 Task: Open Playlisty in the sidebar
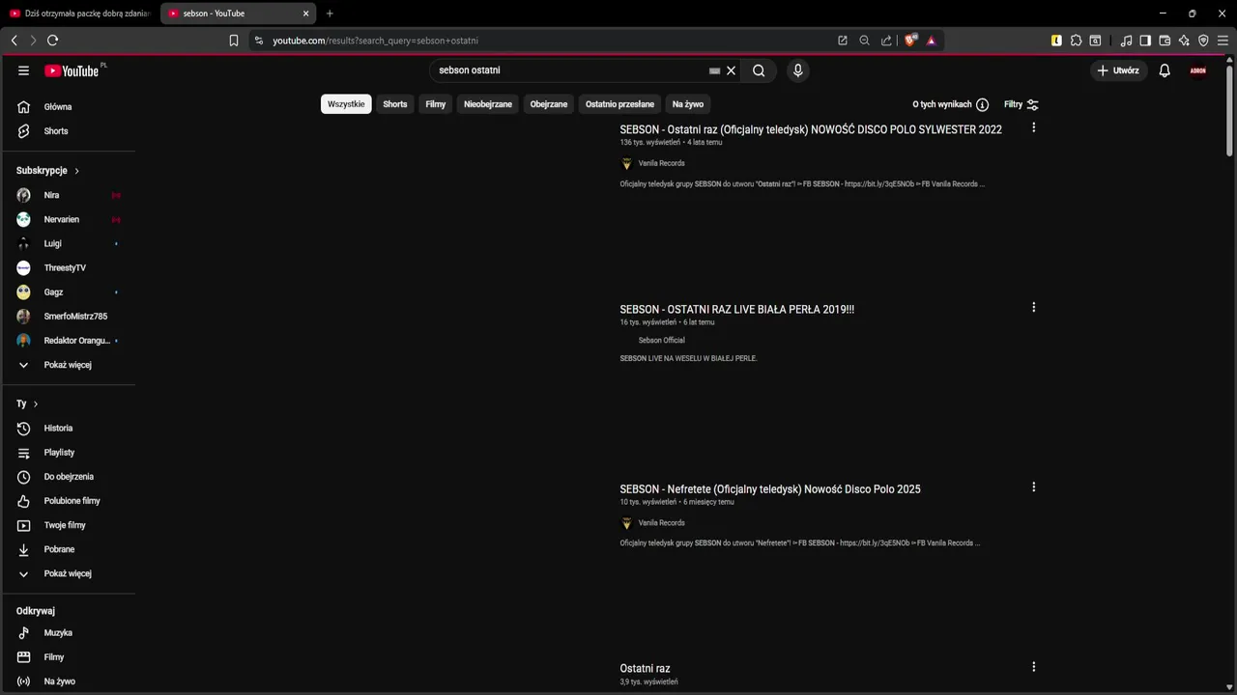coord(68,453)
